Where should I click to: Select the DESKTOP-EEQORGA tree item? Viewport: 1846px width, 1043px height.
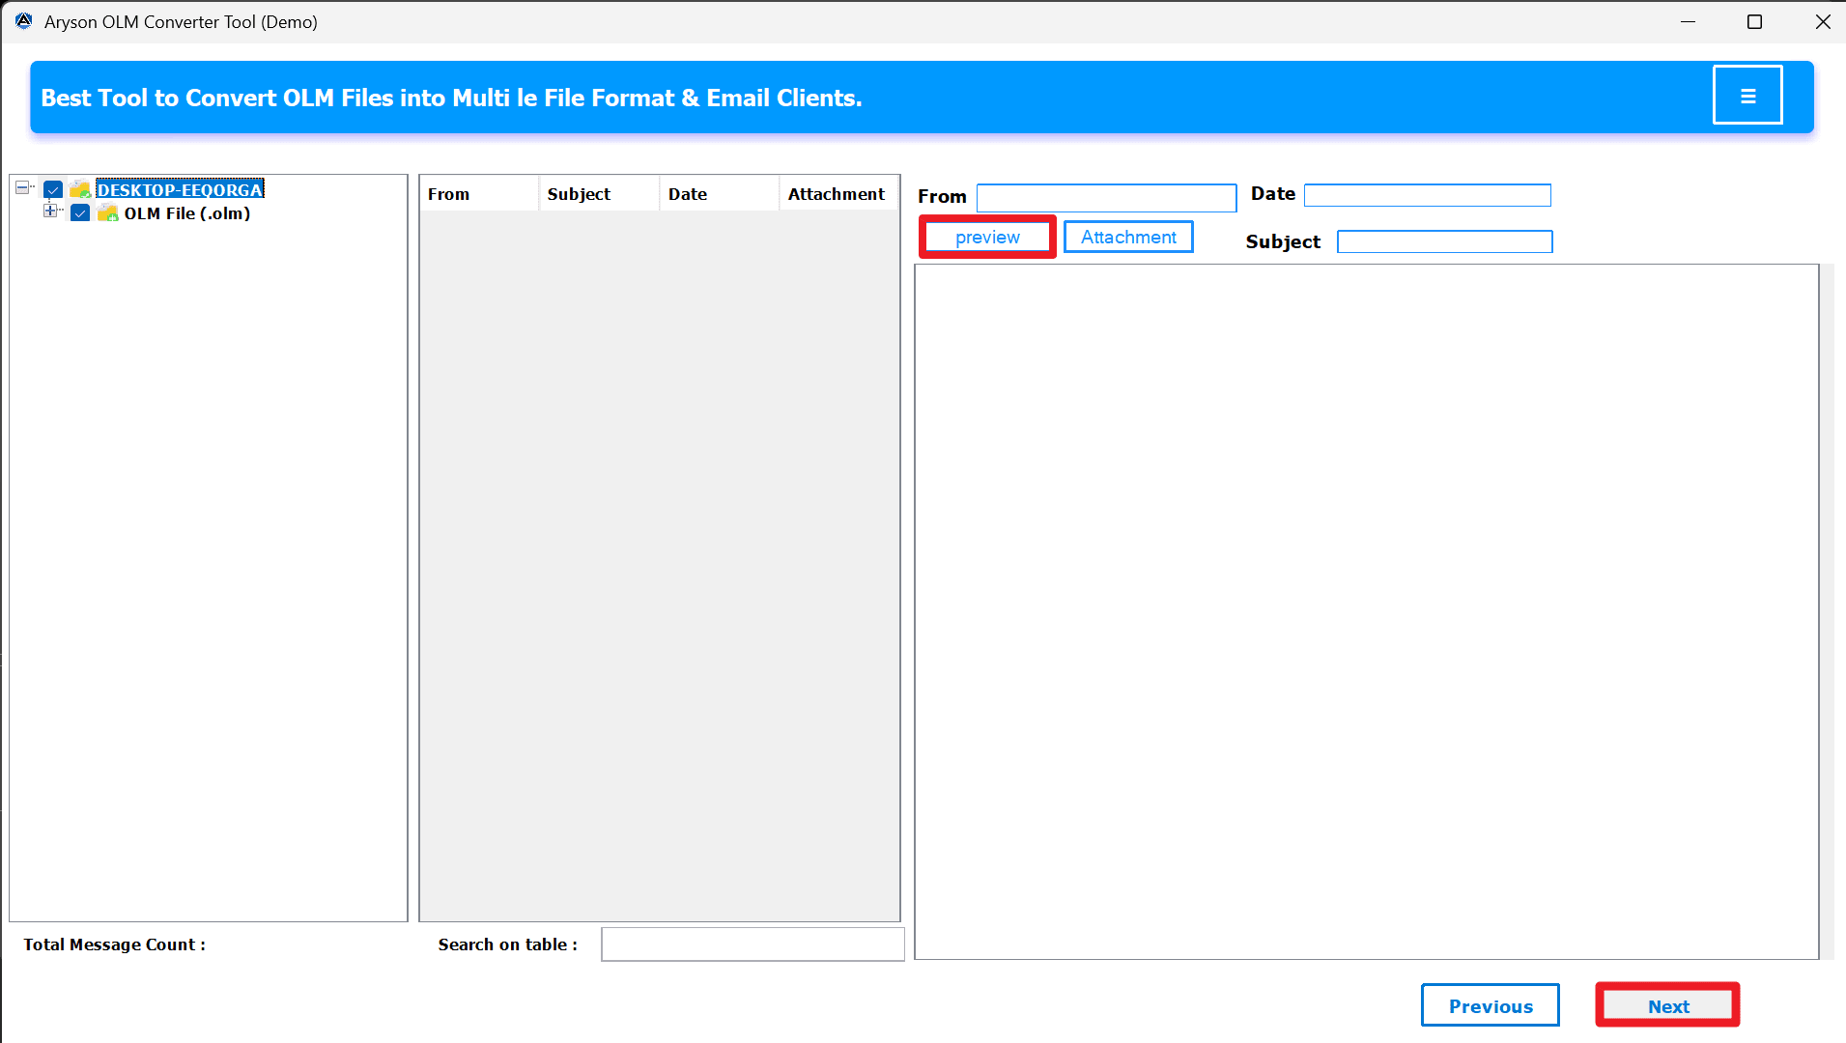pyautogui.click(x=179, y=189)
